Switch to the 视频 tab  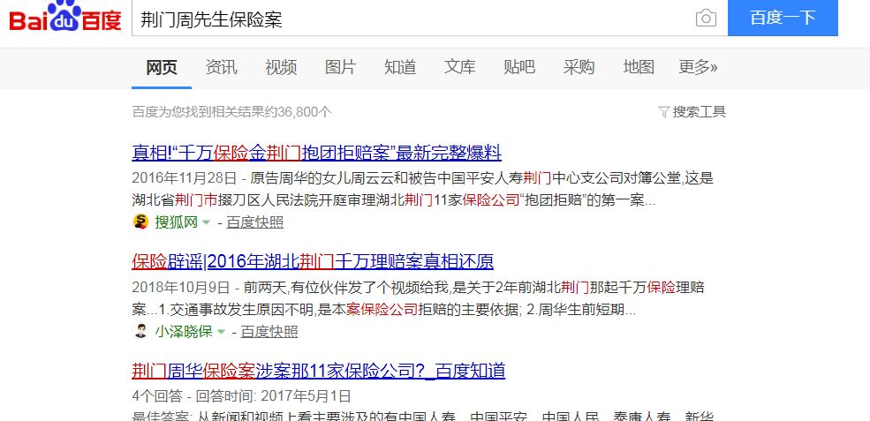click(281, 67)
